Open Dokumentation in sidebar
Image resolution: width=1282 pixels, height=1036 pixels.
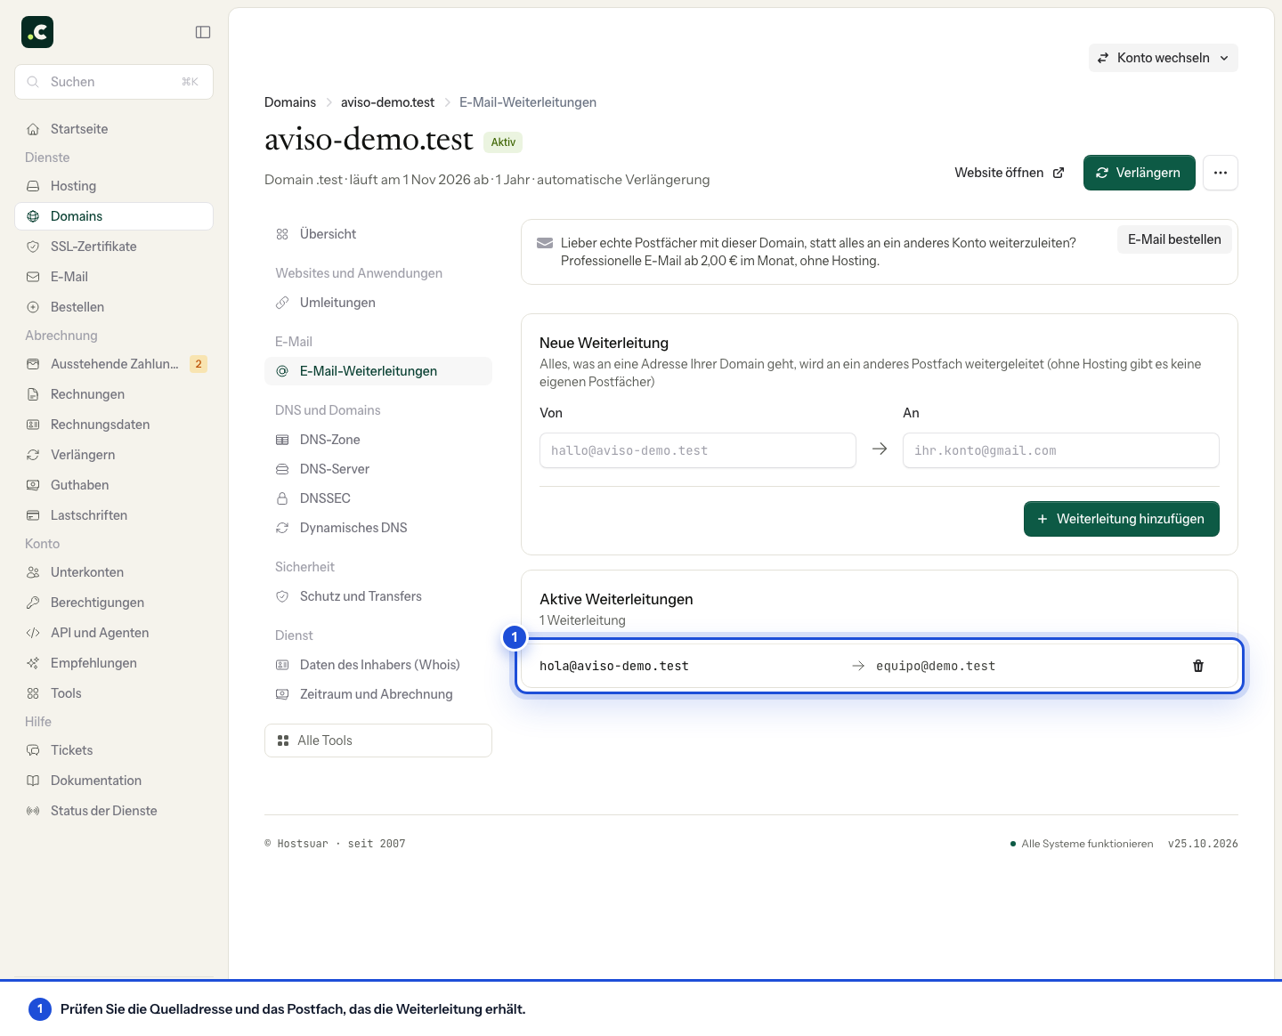114,781
